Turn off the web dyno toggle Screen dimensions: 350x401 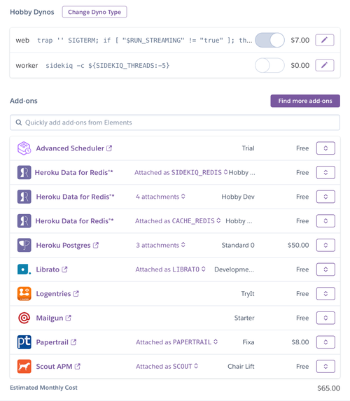click(x=269, y=40)
